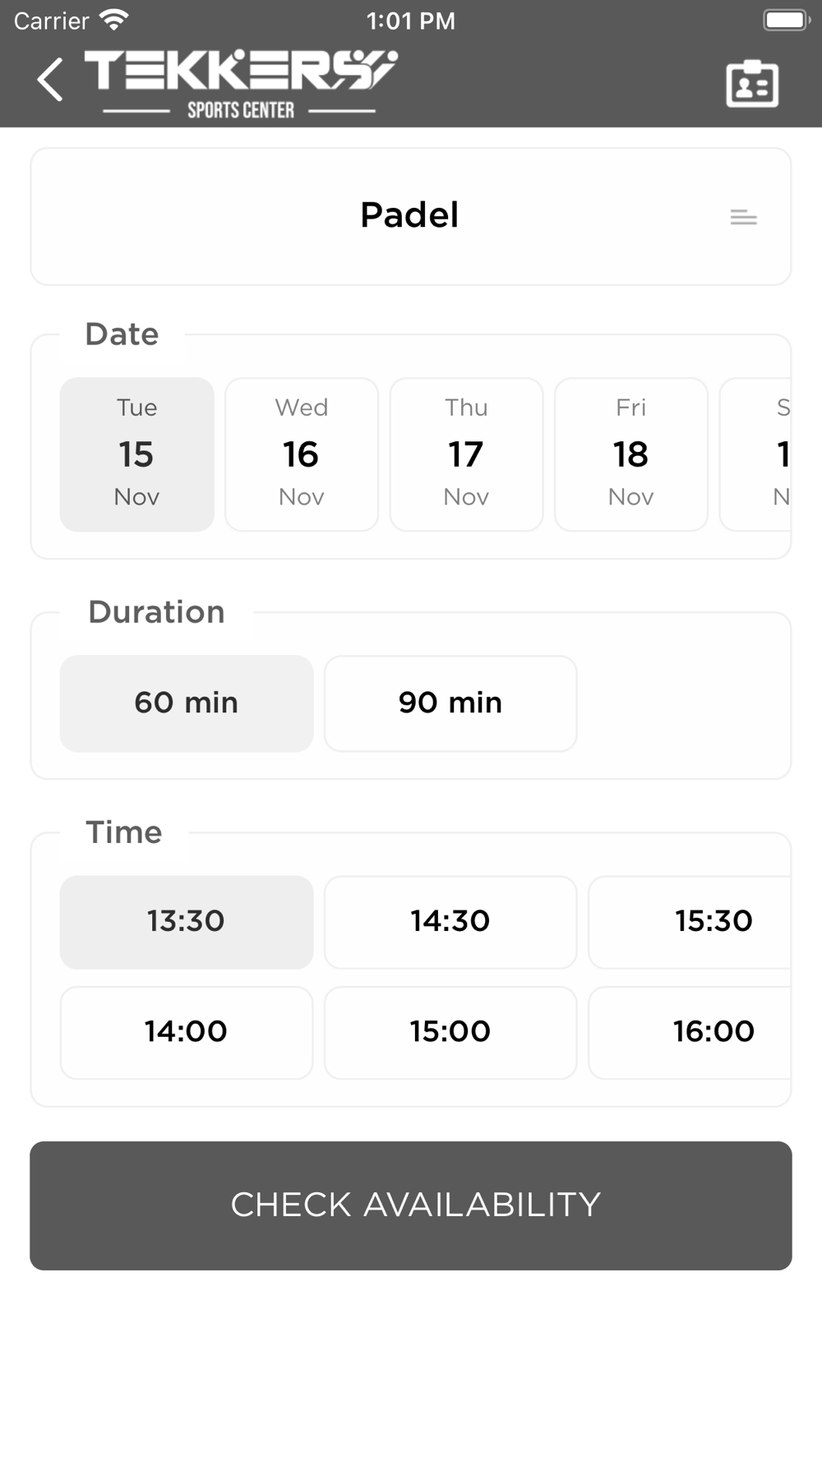This screenshot has width=822, height=1461.
Task: Pick Wed 16 Nov date
Action: coord(302,454)
